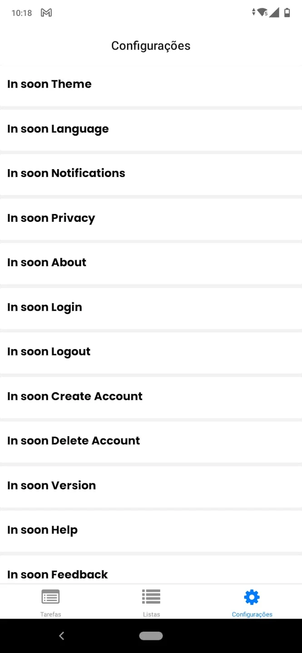The width and height of the screenshot is (302, 653).
Task: Select the In soon Login option
Action: coord(151,307)
